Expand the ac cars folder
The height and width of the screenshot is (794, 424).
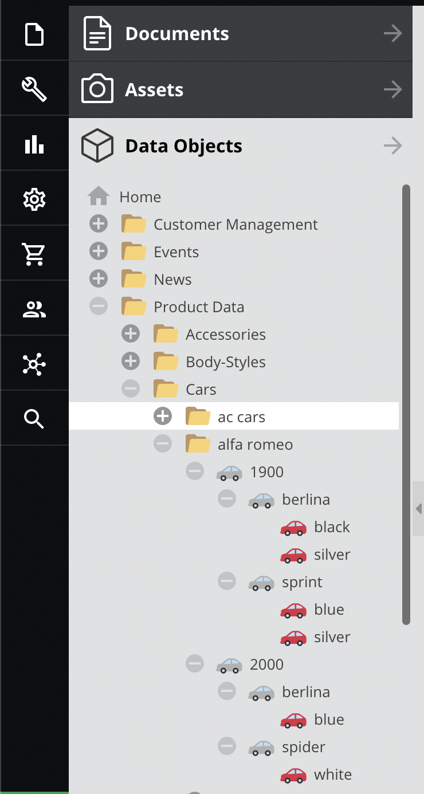point(163,417)
